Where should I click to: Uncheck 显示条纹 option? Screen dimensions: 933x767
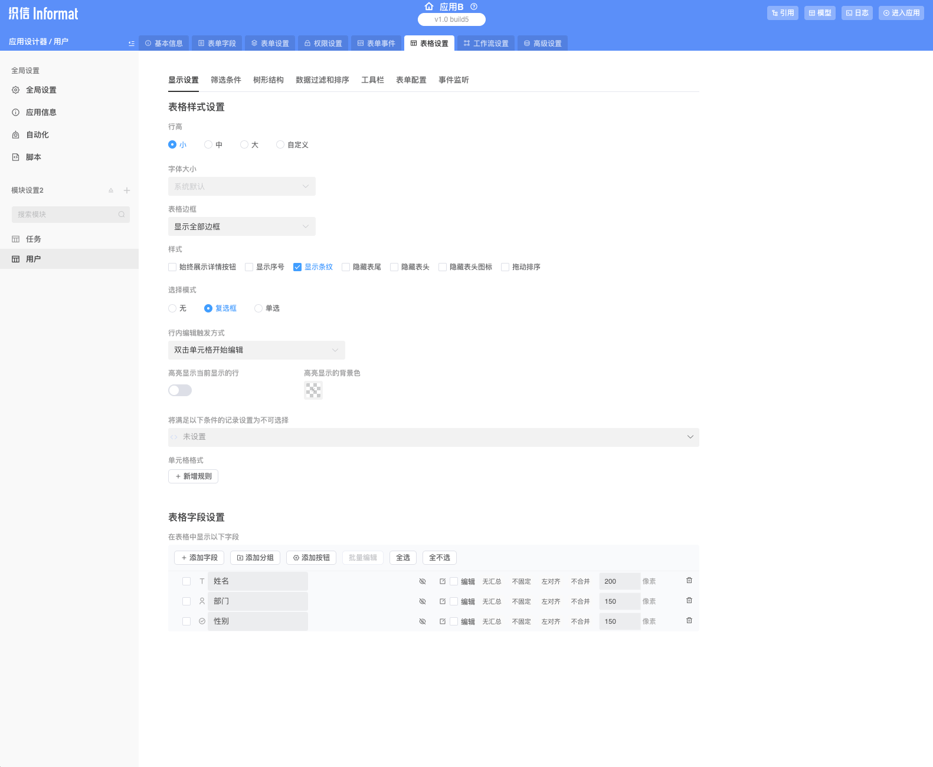[x=297, y=267]
